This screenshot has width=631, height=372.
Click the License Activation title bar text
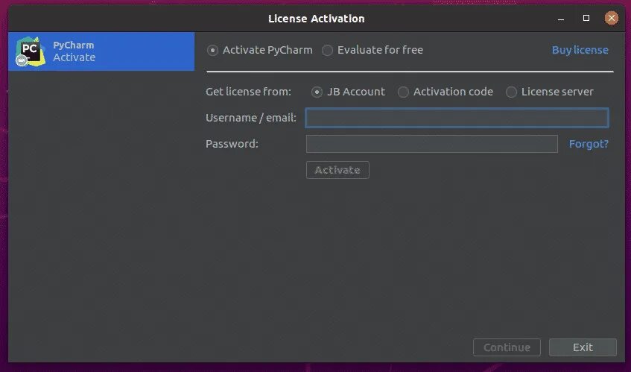pos(317,19)
